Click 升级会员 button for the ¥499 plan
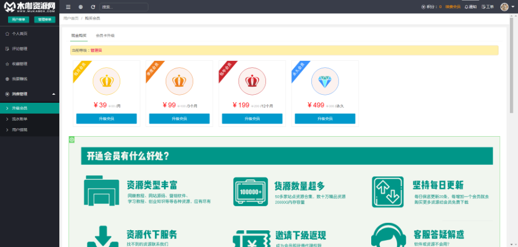The image size is (518, 247). tap(325, 118)
